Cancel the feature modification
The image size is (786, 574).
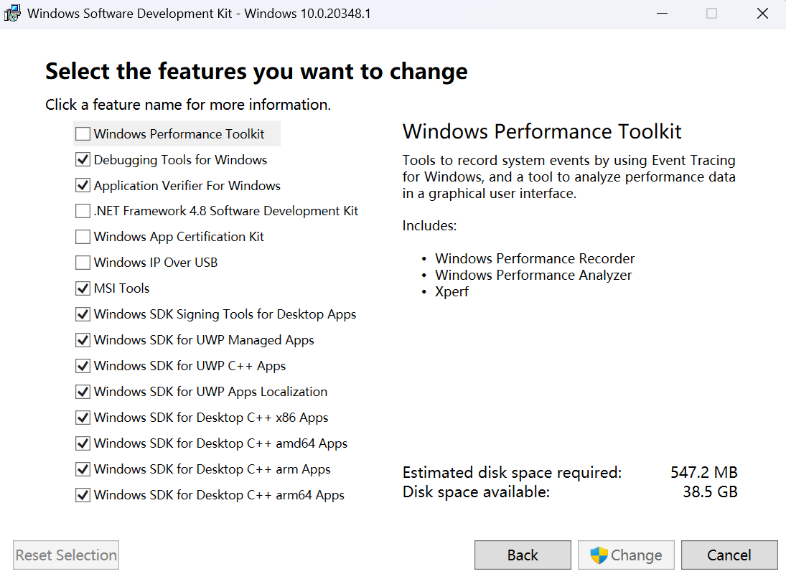[x=729, y=555]
